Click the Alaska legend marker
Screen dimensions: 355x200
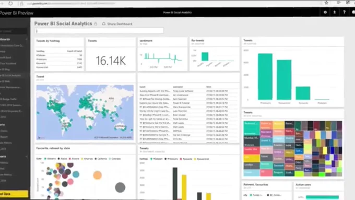click(59, 159)
